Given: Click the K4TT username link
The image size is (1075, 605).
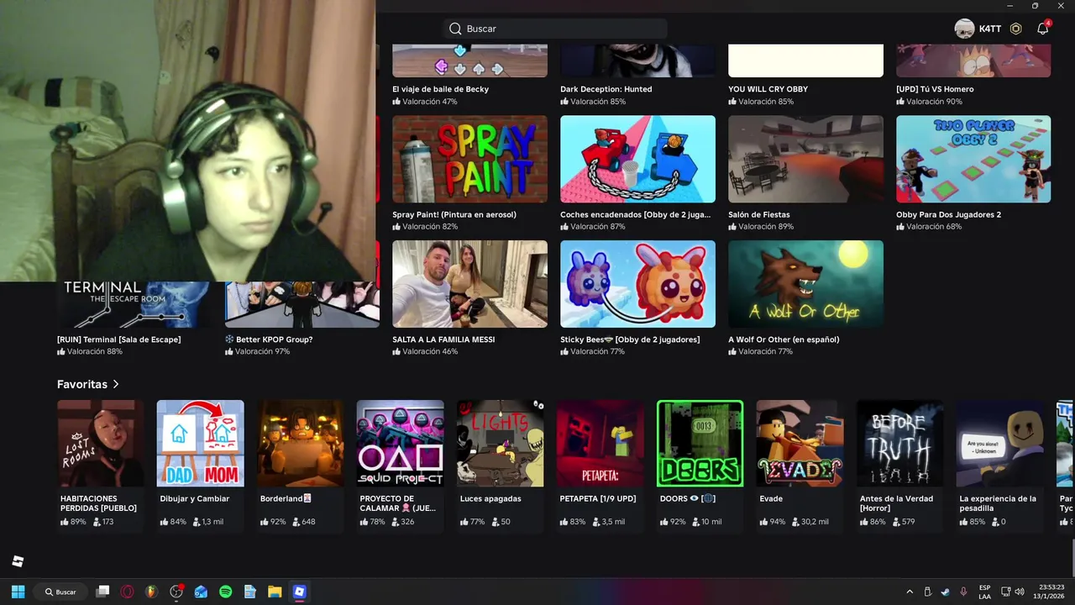Looking at the screenshot, I should pos(990,29).
